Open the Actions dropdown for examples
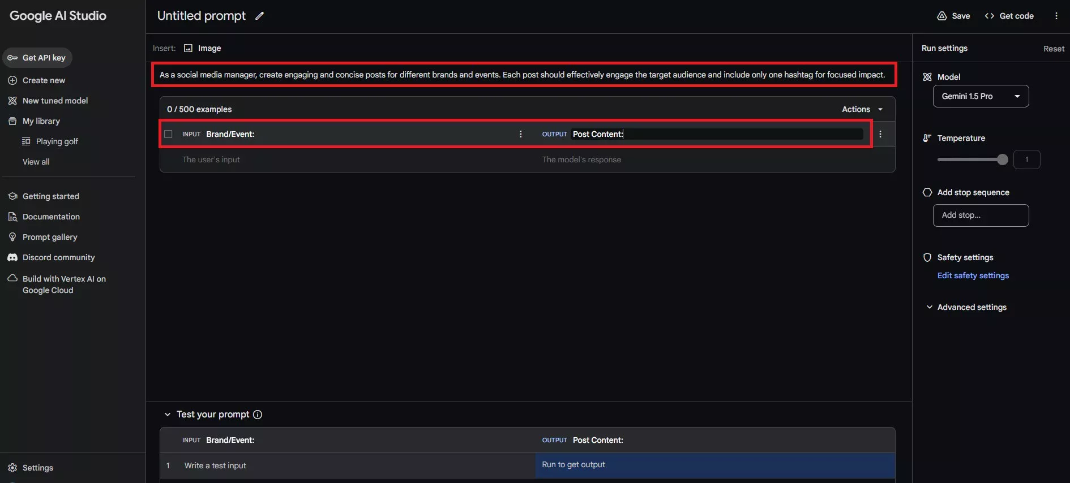 tap(862, 109)
